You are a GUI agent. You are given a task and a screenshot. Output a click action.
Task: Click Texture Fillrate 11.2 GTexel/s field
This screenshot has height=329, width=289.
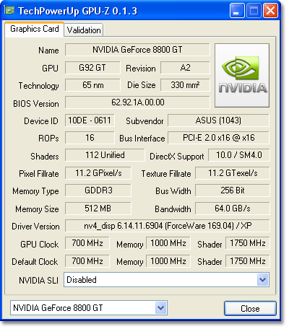(233, 173)
